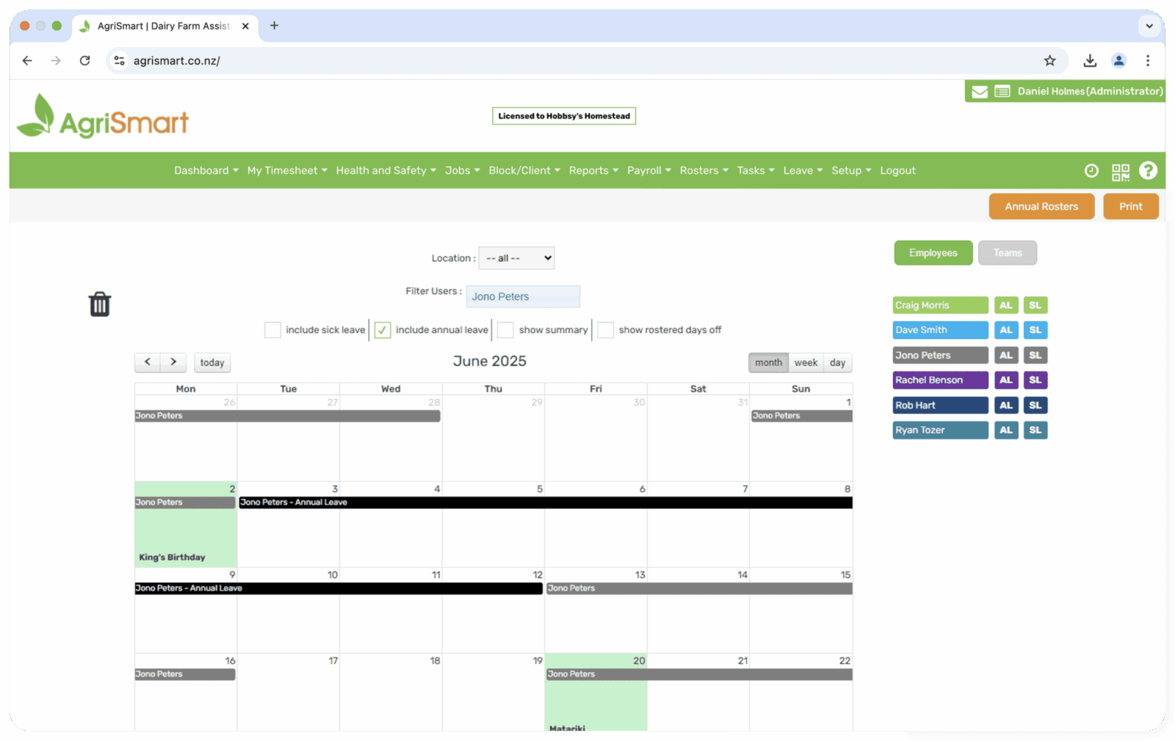
Task: Bookmark this page with star icon
Action: point(1049,61)
